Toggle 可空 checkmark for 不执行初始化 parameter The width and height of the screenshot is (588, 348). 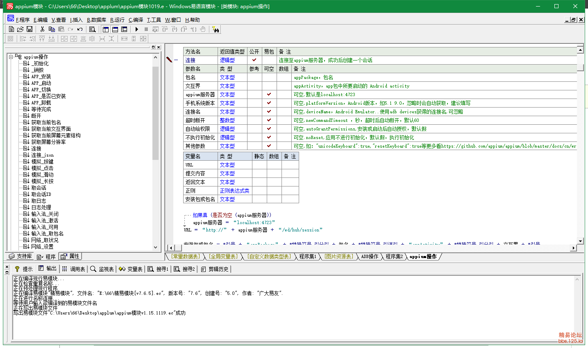(x=269, y=137)
